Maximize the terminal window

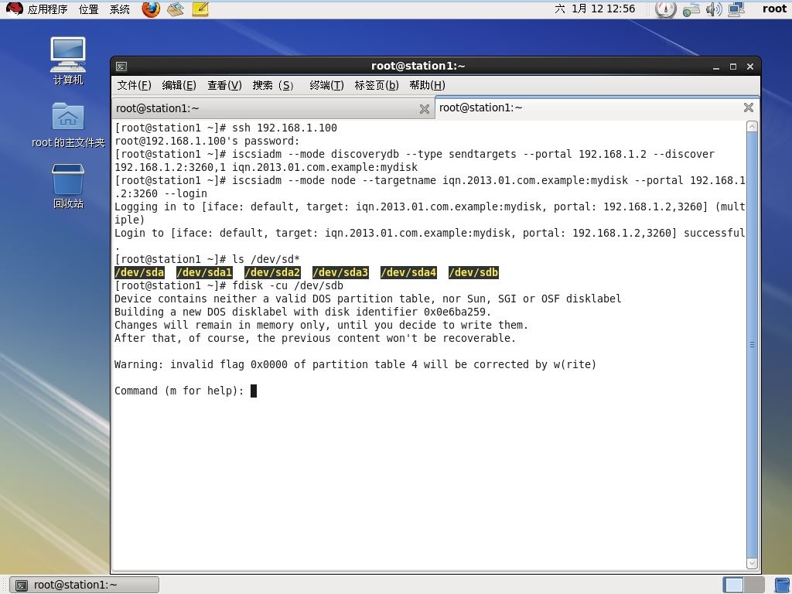(x=733, y=67)
